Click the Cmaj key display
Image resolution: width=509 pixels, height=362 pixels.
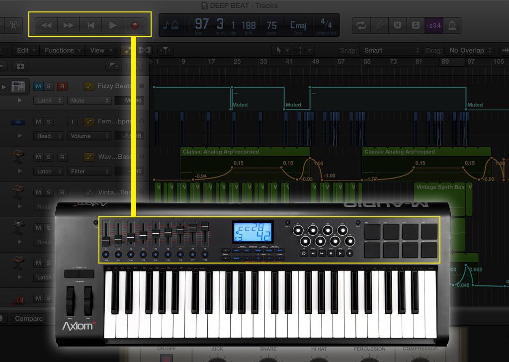298,26
